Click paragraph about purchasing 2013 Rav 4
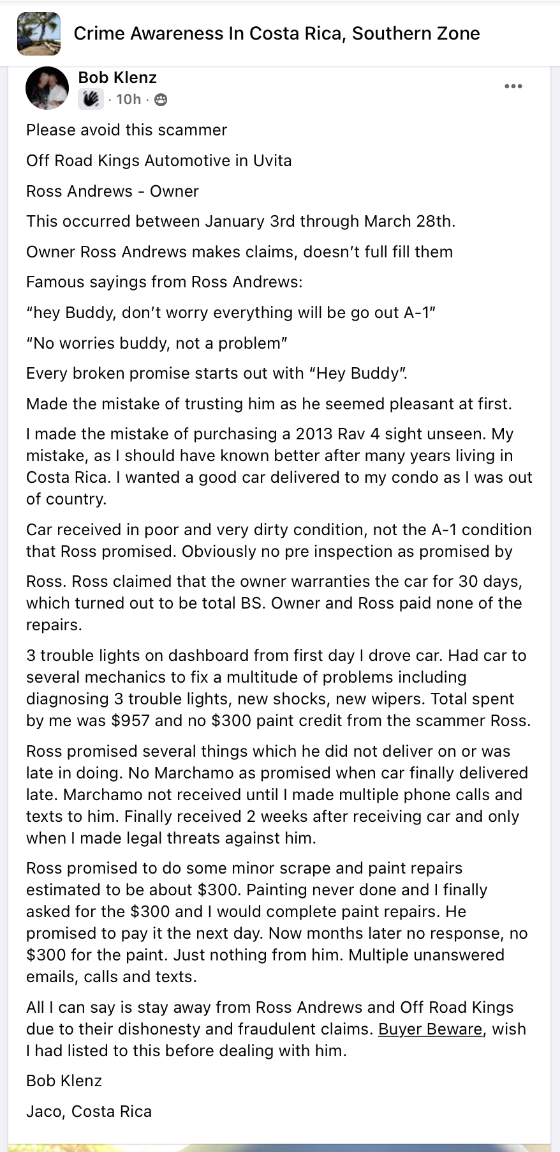The width and height of the screenshot is (560, 1152). 279,466
